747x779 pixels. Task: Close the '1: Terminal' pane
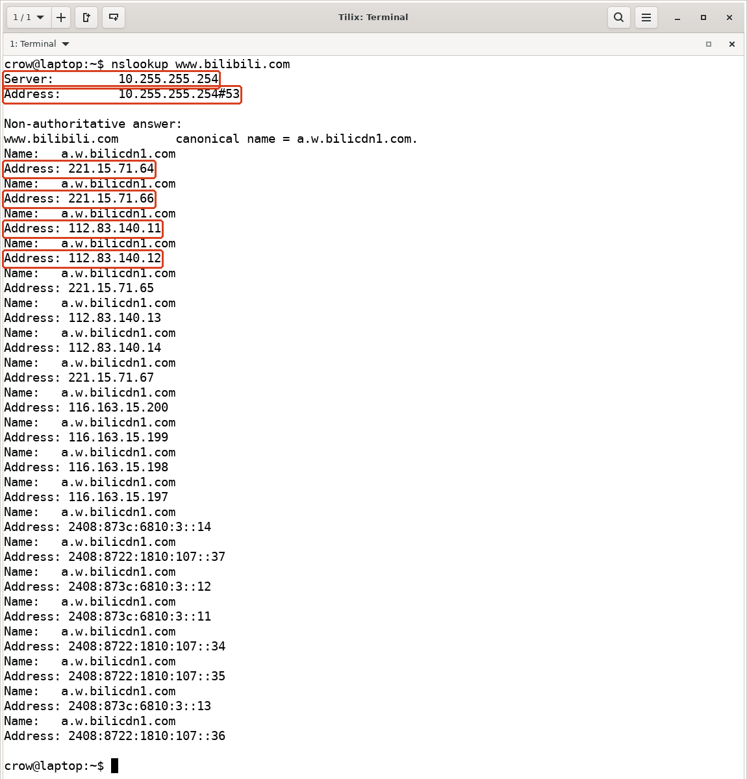tap(732, 44)
